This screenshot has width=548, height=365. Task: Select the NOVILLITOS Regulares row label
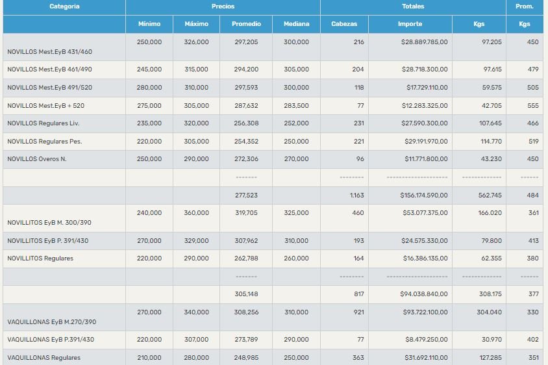40,258
